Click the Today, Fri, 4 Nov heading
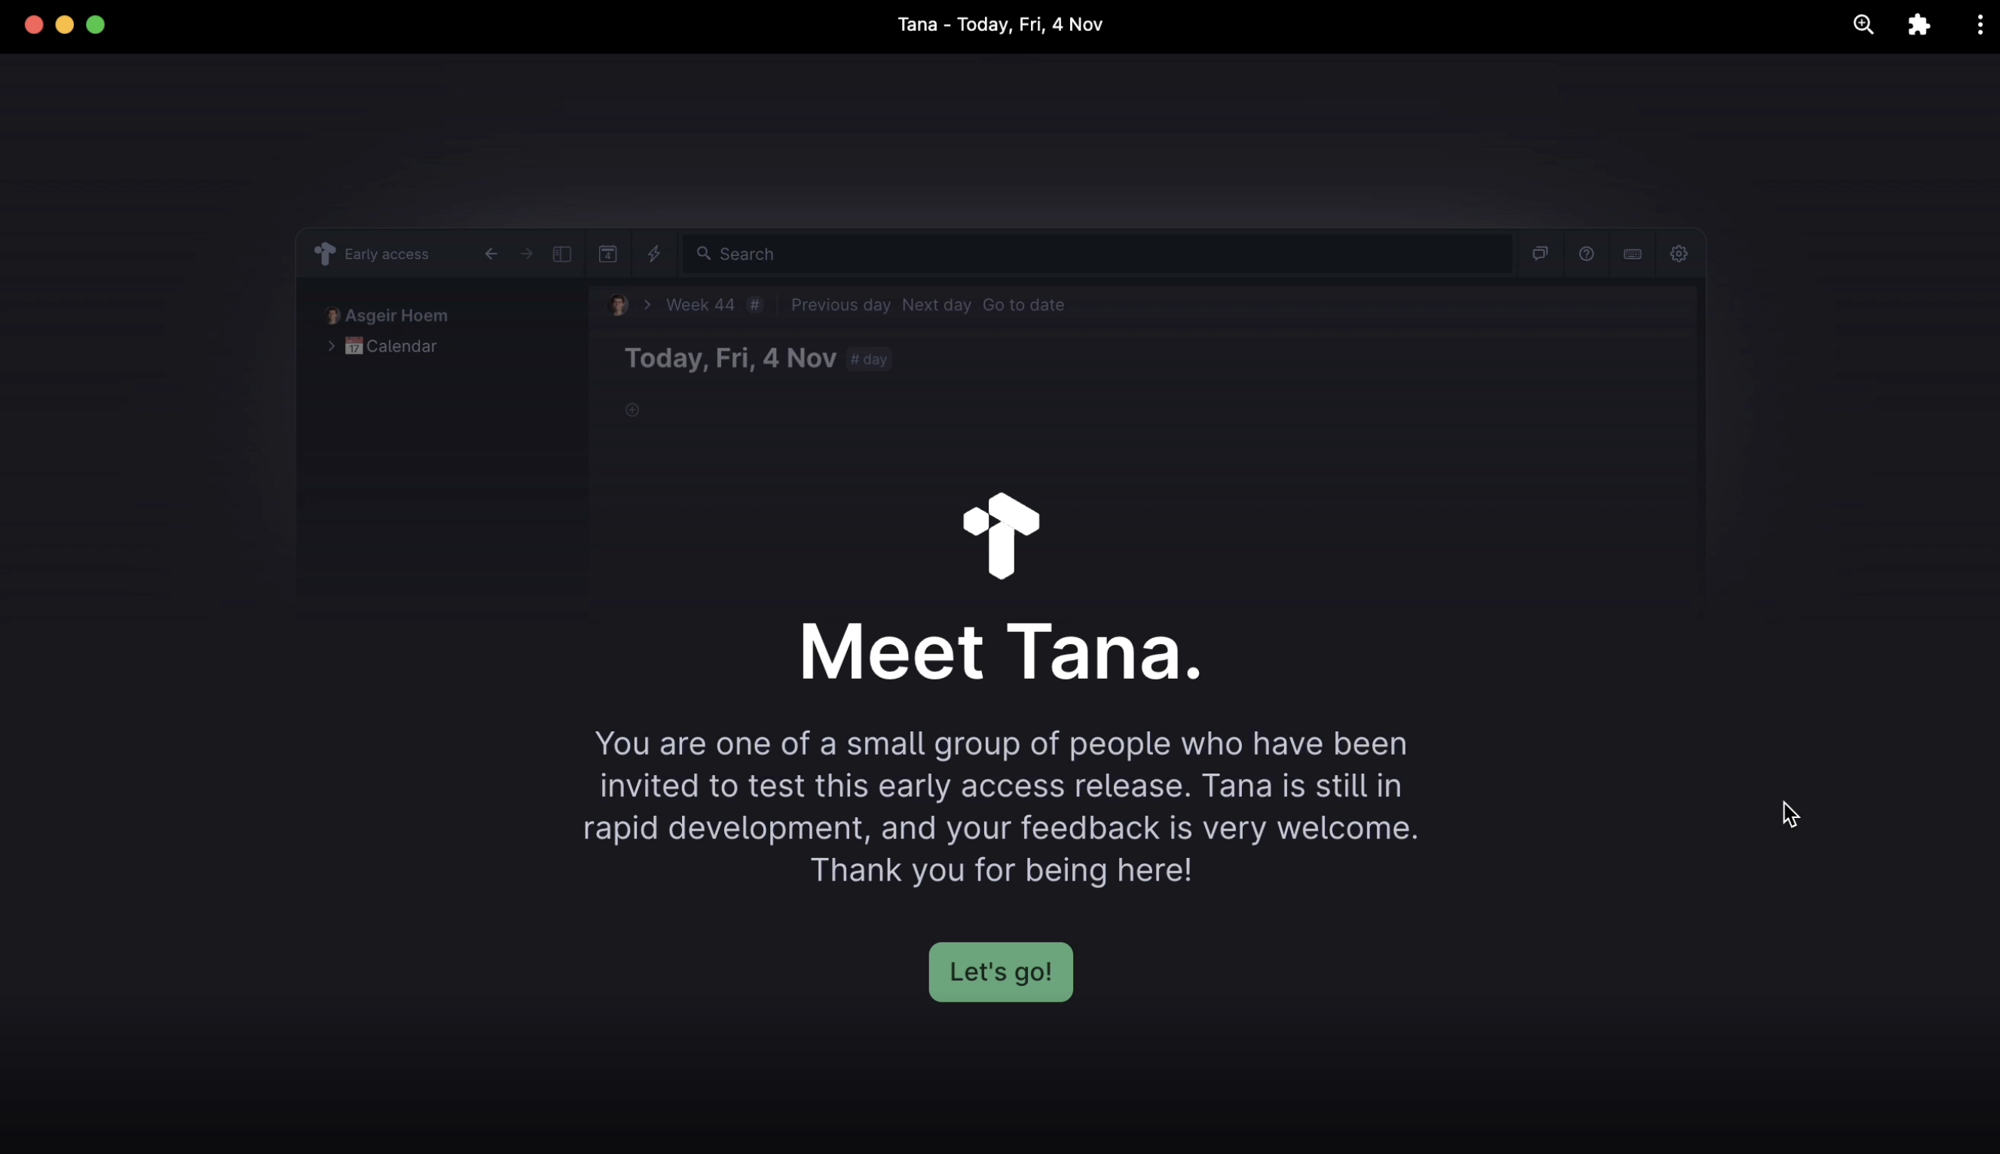This screenshot has height=1154, width=2000. tap(730, 359)
